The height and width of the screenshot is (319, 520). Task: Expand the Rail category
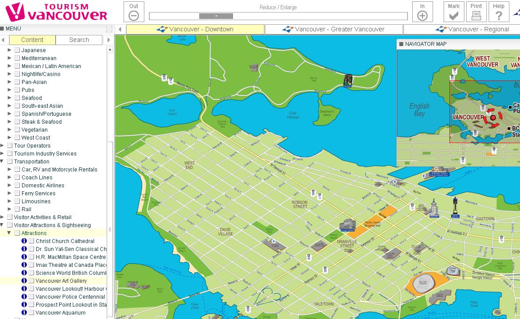click(9, 209)
